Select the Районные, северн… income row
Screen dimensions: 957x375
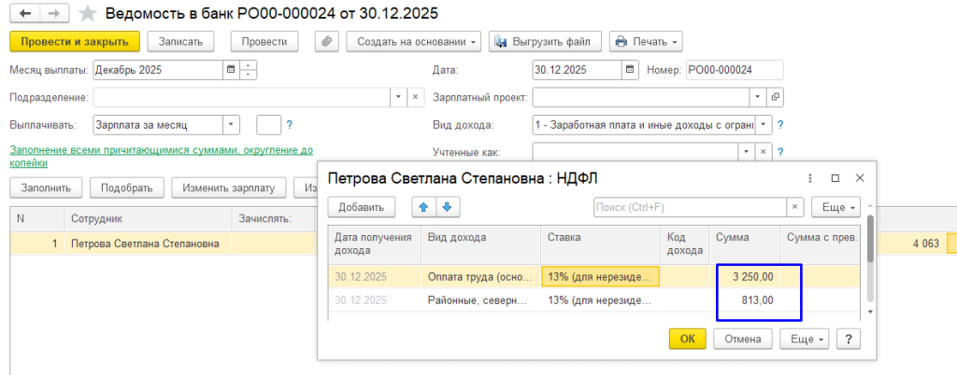click(477, 301)
